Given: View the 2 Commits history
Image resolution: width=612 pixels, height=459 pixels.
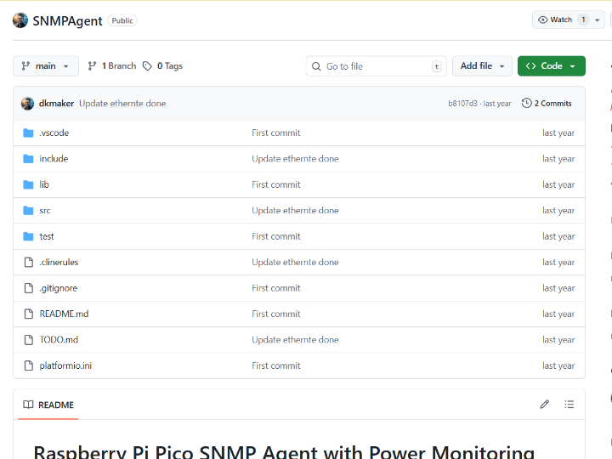Looking at the screenshot, I should [x=547, y=104].
